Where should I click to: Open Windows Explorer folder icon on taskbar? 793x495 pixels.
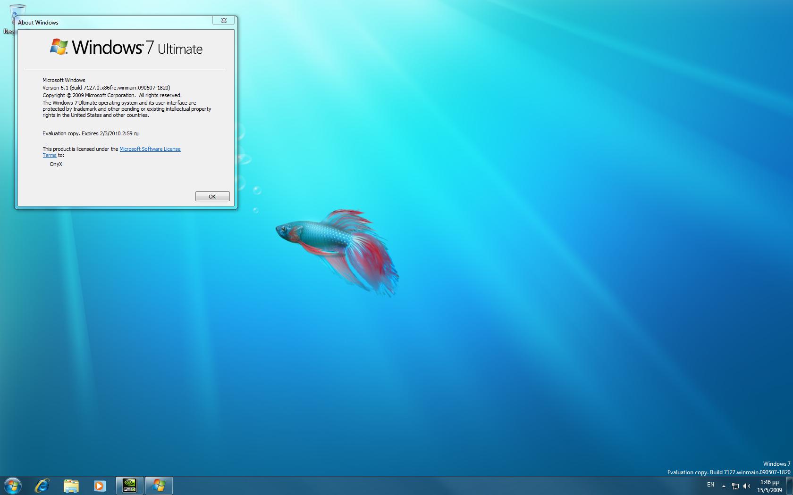pyautogui.click(x=71, y=485)
